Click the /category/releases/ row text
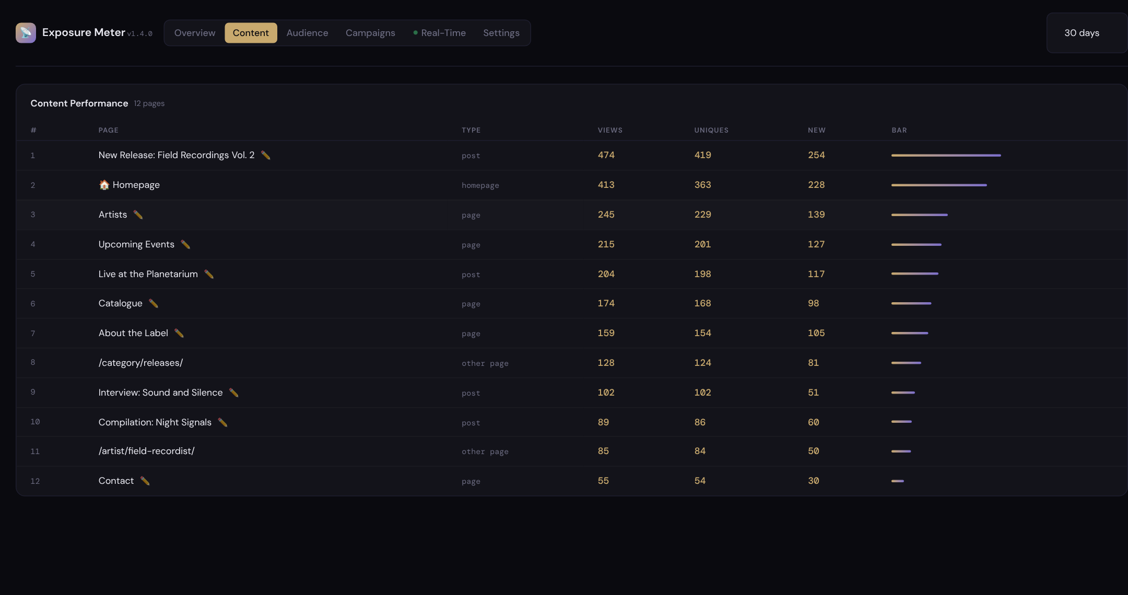The width and height of the screenshot is (1128, 595). tap(140, 363)
